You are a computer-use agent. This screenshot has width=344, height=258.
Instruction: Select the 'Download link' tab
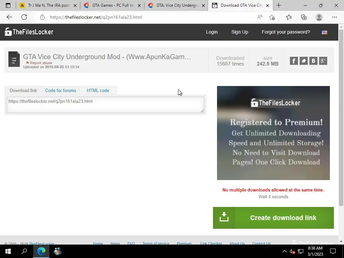[23, 91]
